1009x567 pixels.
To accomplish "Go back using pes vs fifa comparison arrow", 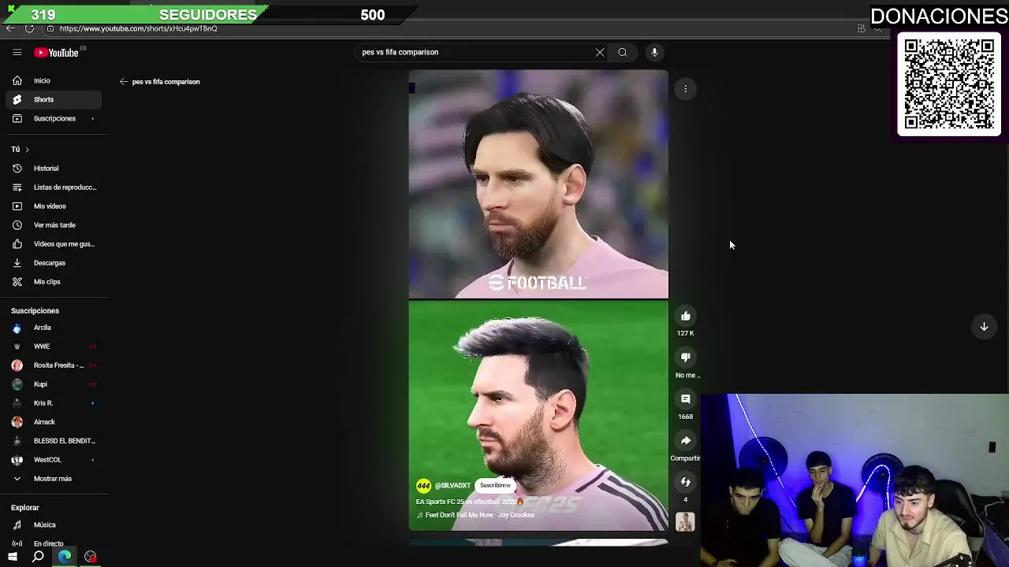I will 124,82.
